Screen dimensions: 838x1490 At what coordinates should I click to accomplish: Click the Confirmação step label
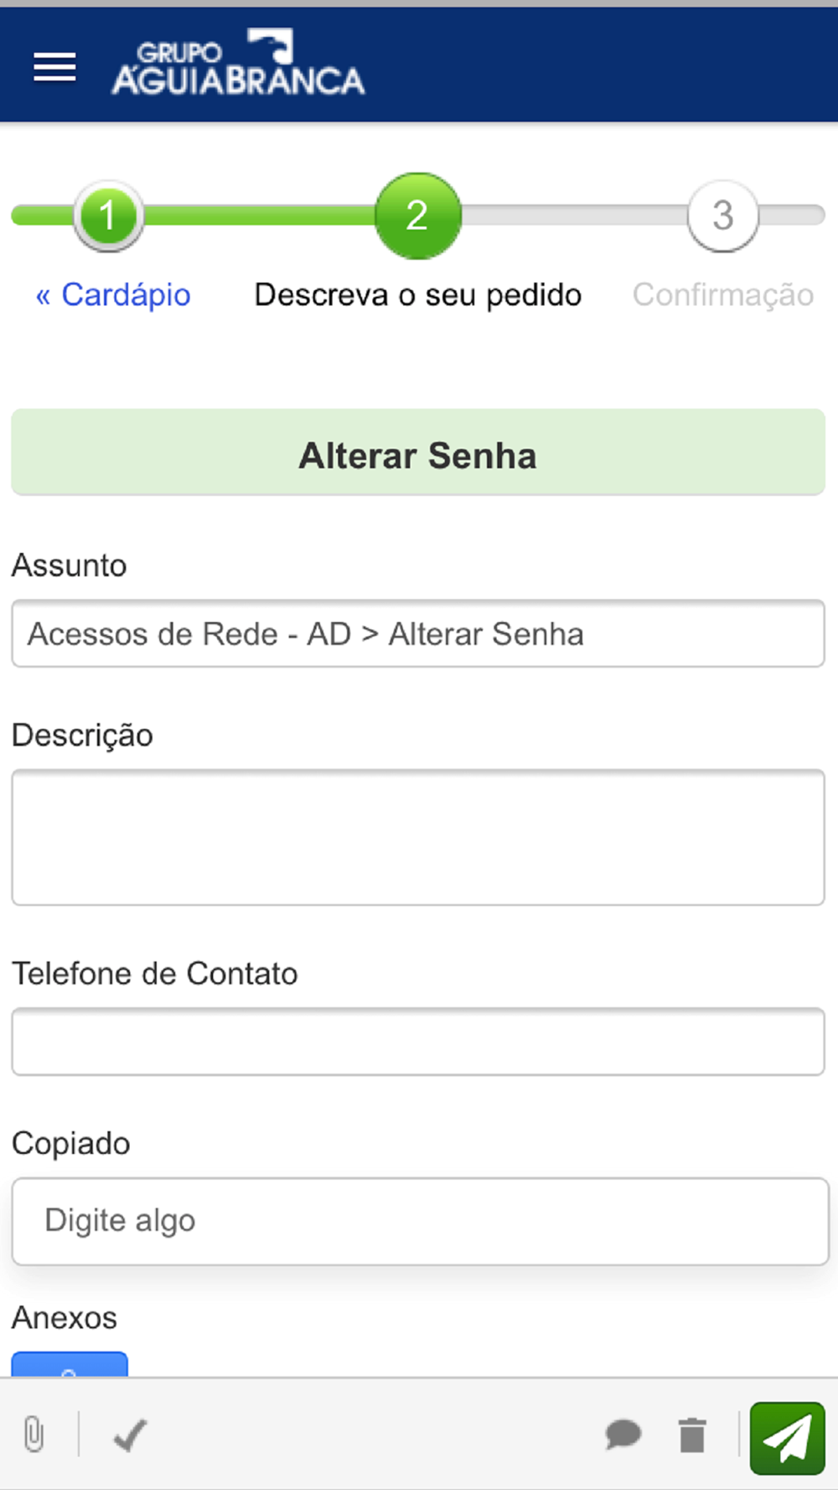(723, 295)
